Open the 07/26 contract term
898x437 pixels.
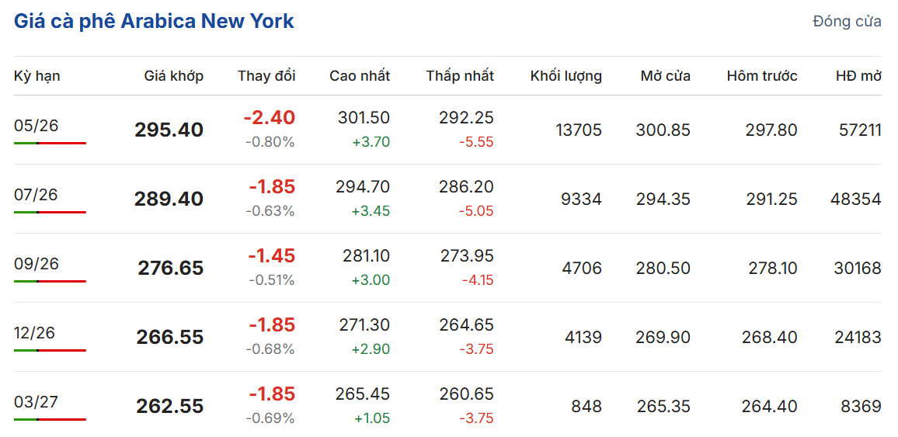pos(37,195)
